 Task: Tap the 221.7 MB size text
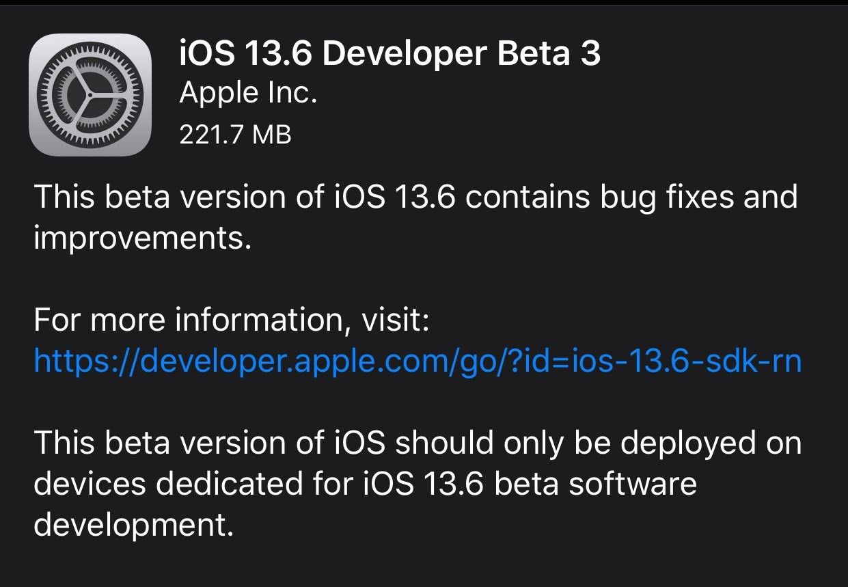[x=235, y=135]
